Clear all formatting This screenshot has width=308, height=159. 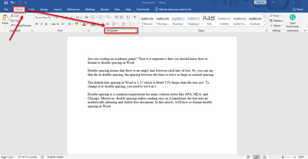coord(87,17)
